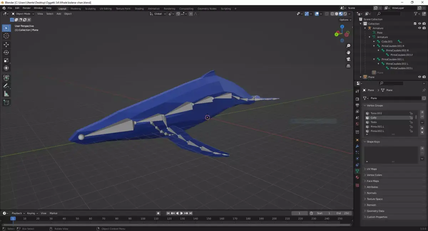Jump to the timeline end frame

click(x=191, y=213)
